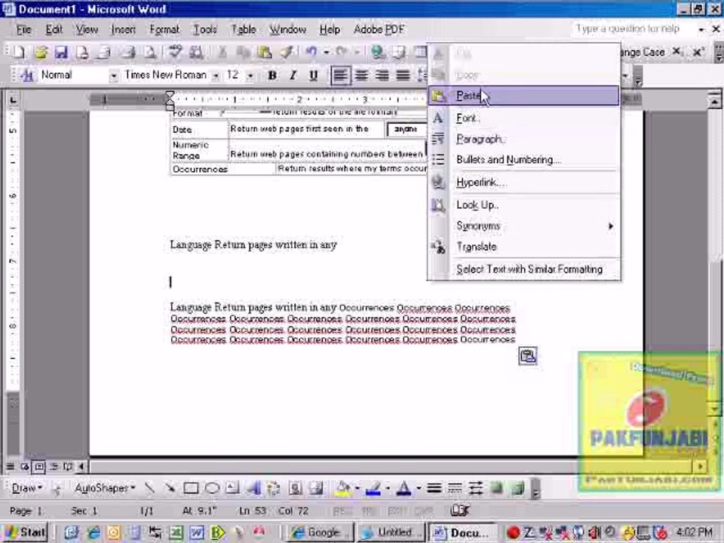Open the Style dropdown showing Normal
Image resolution: width=724 pixels, height=543 pixels.
point(113,76)
